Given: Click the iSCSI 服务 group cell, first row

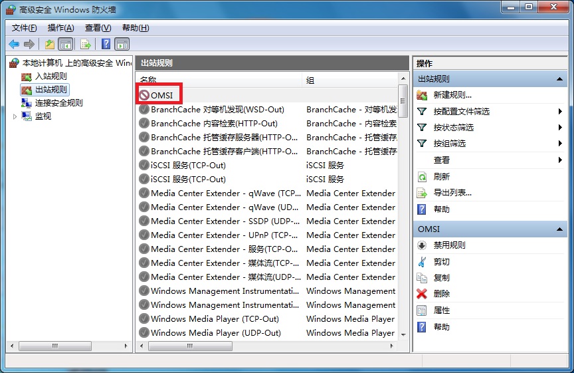Looking at the screenshot, I should [x=325, y=166].
